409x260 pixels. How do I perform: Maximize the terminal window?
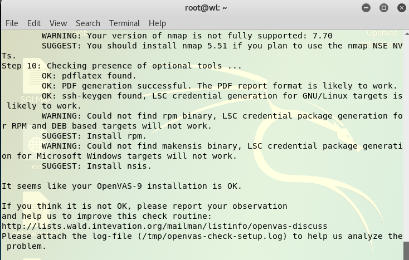click(x=383, y=8)
